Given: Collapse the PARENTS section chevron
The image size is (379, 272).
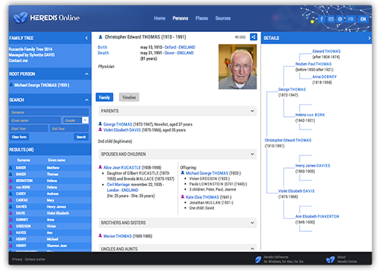Looking at the screenshot, I should 252,111.
